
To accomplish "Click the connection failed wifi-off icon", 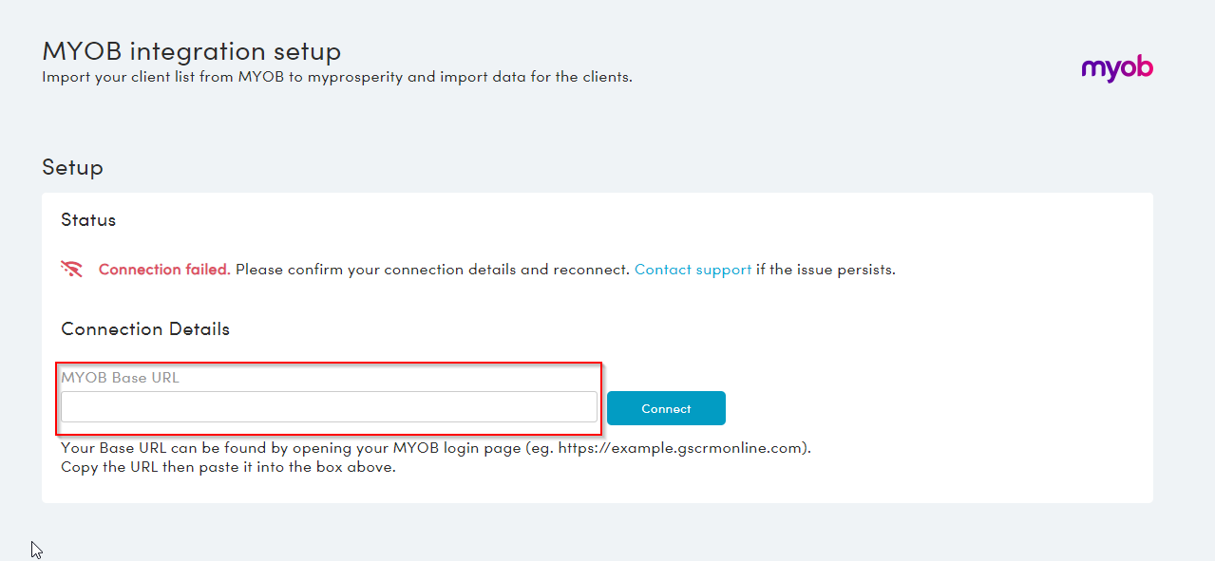I will 71,269.
